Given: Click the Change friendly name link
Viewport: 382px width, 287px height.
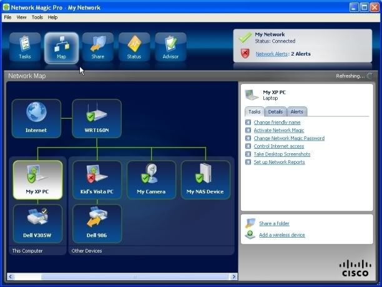Looking at the screenshot, I should (x=277, y=123).
